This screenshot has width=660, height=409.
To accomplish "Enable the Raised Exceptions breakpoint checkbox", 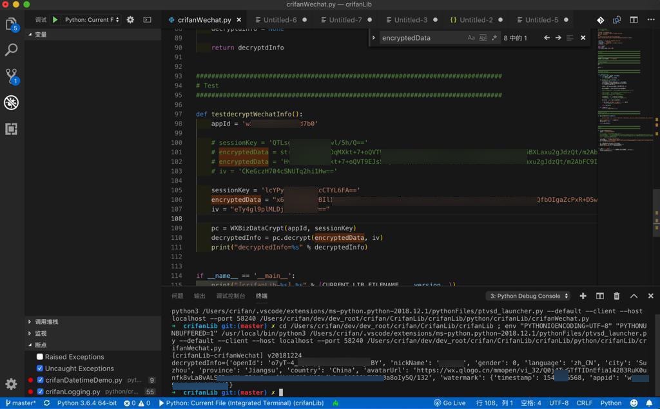I will [40, 357].
